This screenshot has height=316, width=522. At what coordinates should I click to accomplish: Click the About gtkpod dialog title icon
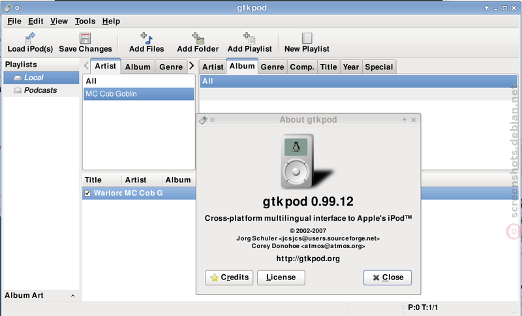(203, 120)
